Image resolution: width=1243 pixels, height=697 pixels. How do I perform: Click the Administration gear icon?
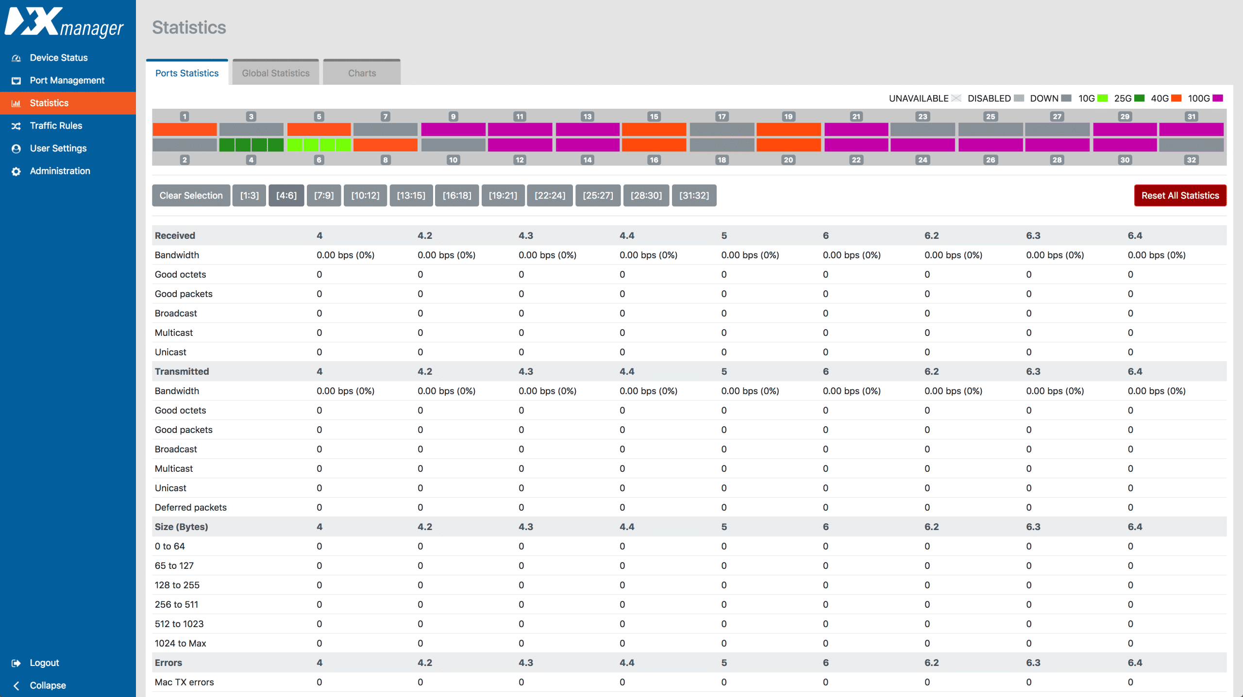click(x=16, y=171)
